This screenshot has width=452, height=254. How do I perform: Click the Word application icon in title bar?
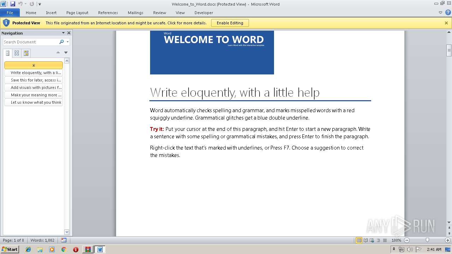pyautogui.click(x=3, y=4)
